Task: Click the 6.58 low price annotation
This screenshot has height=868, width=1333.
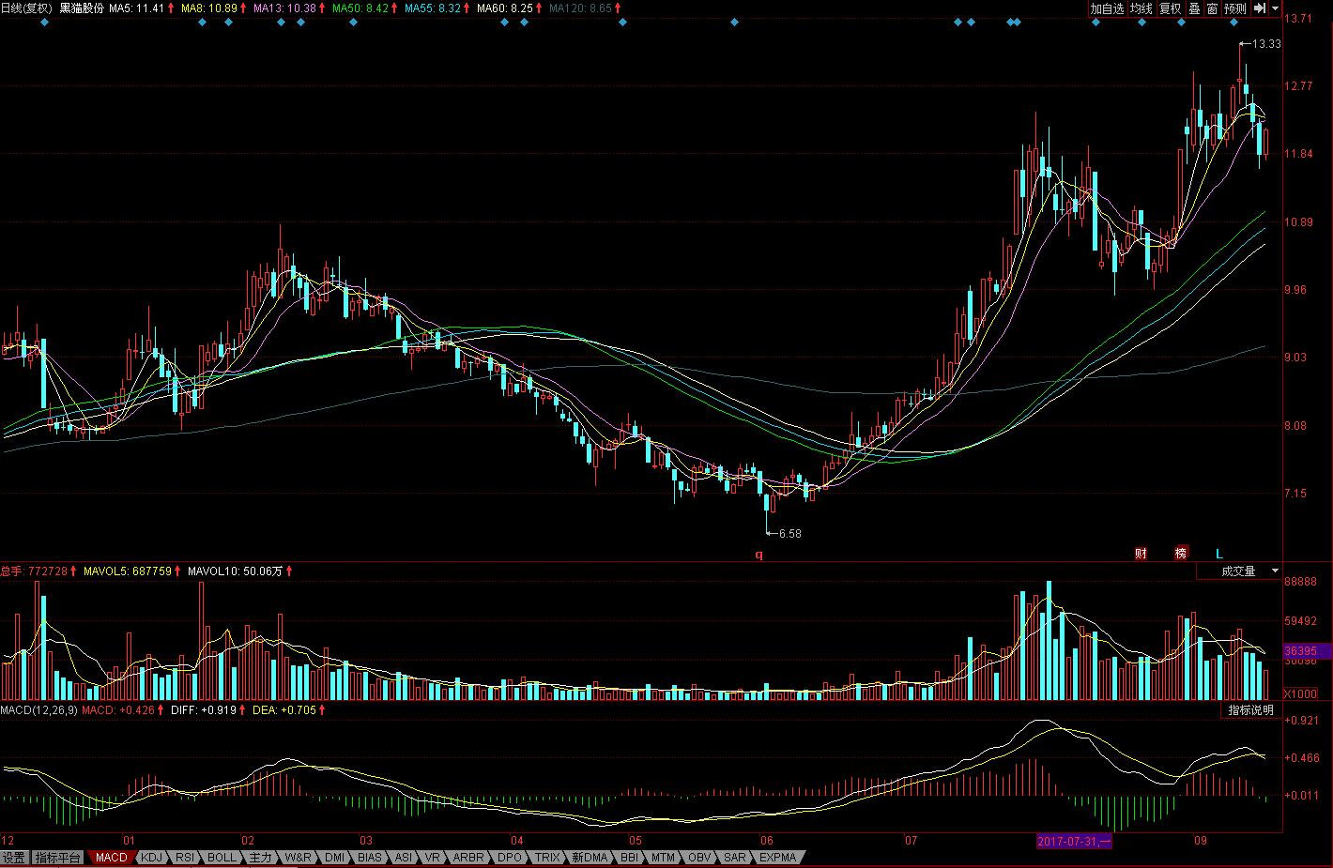Action: pos(790,534)
